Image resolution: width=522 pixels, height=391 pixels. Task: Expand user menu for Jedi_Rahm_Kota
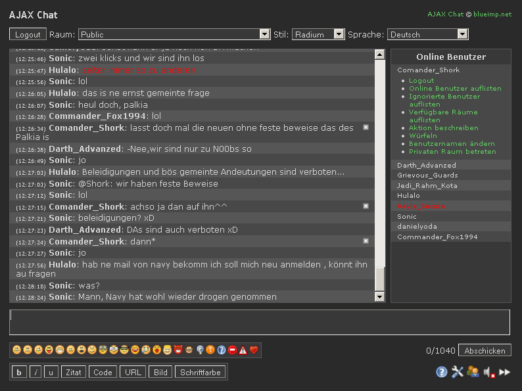[427, 186]
